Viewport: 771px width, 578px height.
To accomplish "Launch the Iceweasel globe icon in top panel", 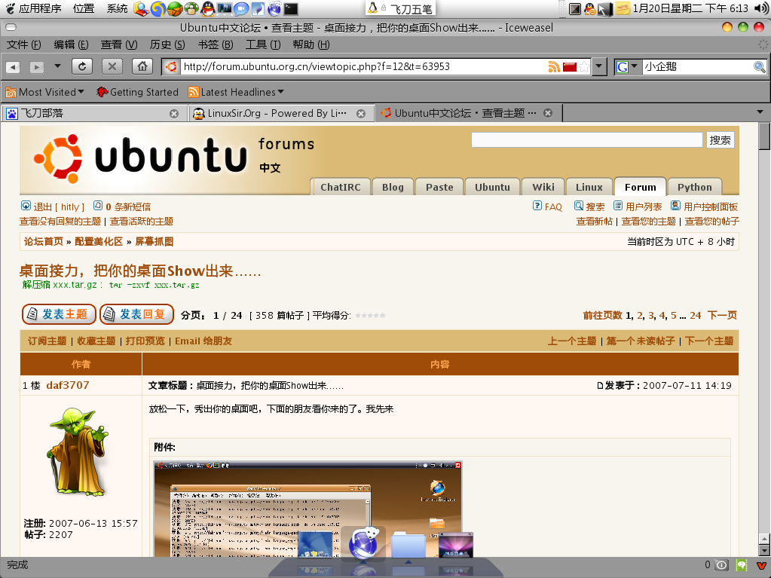I will tap(274, 8).
